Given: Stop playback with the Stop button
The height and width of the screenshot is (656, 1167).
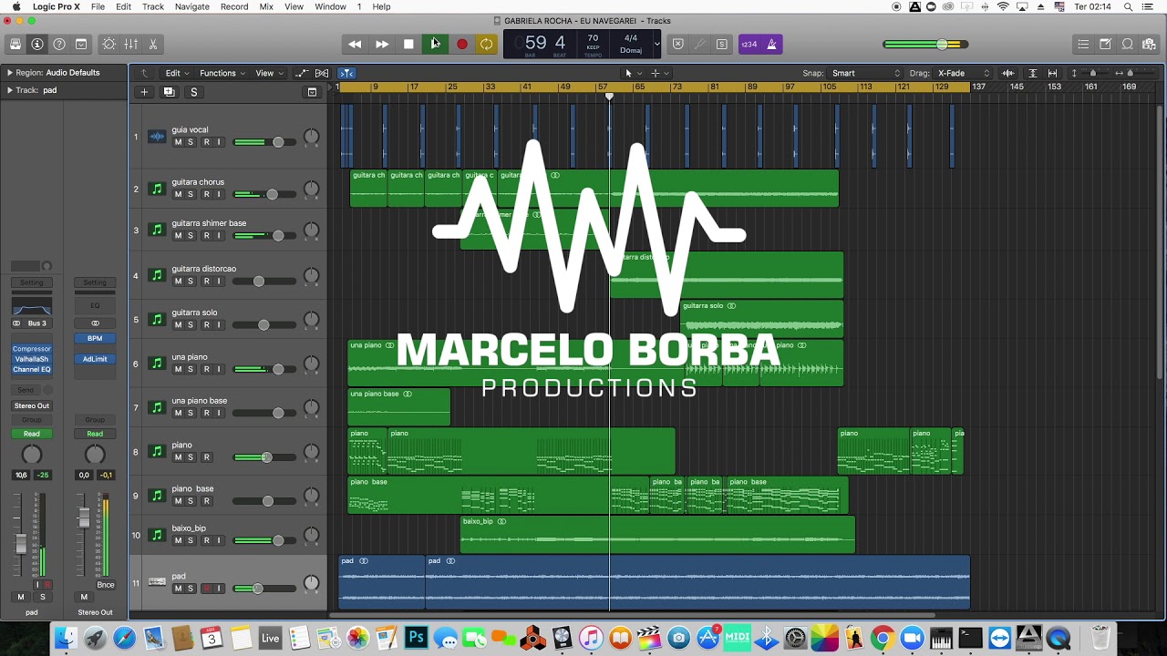Looking at the screenshot, I should pyautogui.click(x=408, y=44).
